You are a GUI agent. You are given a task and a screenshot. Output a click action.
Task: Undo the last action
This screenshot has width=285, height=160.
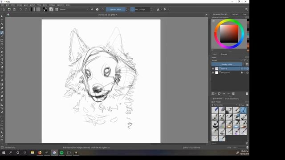[x=21, y=9]
